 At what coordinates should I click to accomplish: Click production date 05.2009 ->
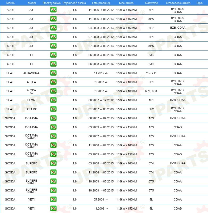(x=101, y=199)
